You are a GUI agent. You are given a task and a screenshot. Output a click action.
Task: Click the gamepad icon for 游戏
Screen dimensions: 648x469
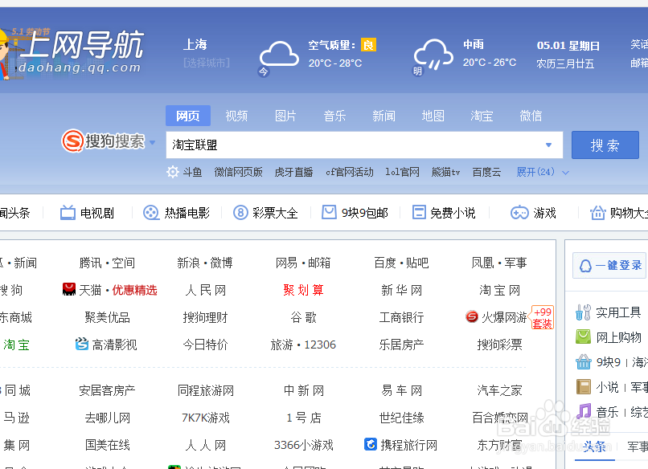(x=519, y=213)
